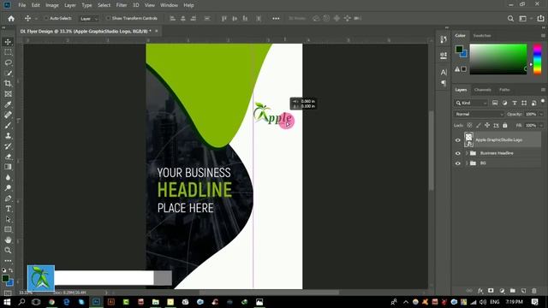
Task: Click the fx layer style icon
Action: point(480,291)
